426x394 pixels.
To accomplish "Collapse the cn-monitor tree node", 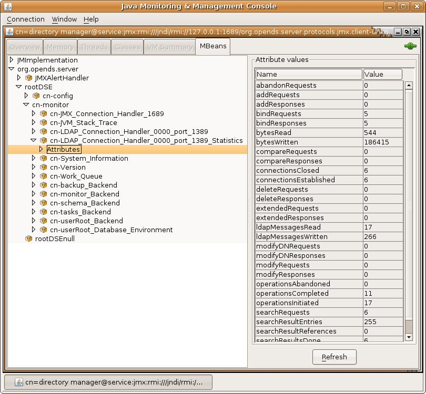I will (x=26, y=105).
